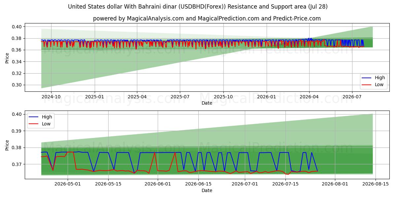
Task: Click the '2026-04' x-axis label on top chart
Action: (x=309, y=97)
